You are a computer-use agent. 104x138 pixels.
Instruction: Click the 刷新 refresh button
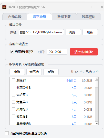point(90,32)
